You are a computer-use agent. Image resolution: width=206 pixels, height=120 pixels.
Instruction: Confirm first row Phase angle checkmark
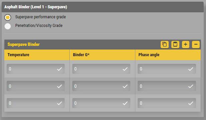(191, 69)
